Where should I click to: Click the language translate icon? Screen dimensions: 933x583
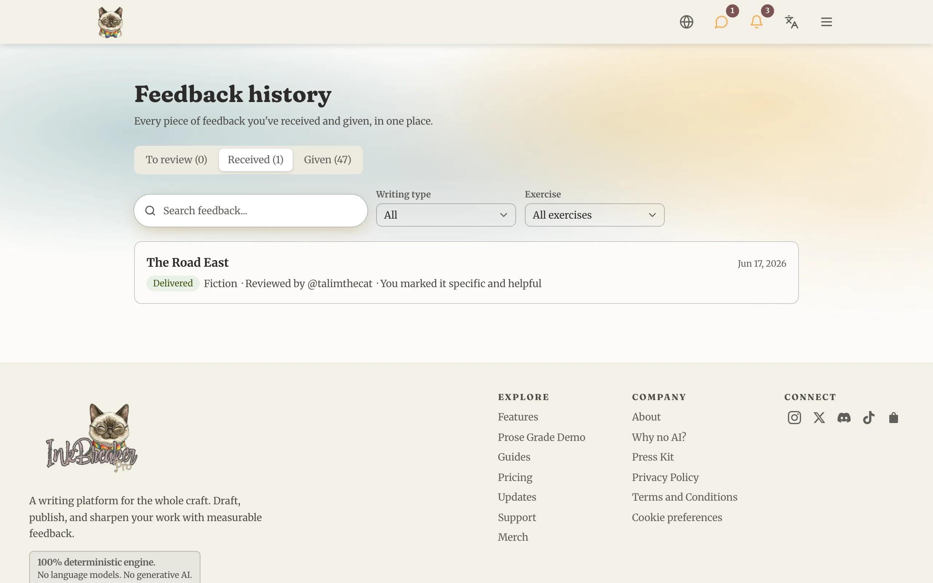791,22
